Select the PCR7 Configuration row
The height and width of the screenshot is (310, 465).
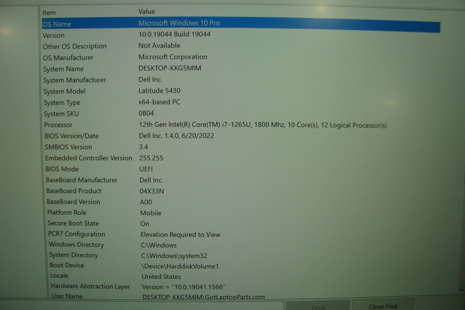[241, 234]
